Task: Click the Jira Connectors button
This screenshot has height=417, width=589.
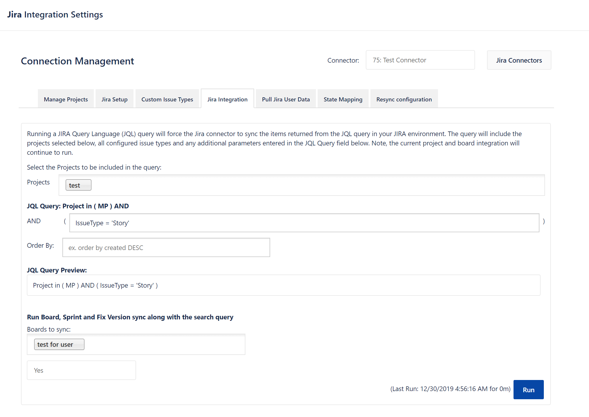Action: pos(519,60)
